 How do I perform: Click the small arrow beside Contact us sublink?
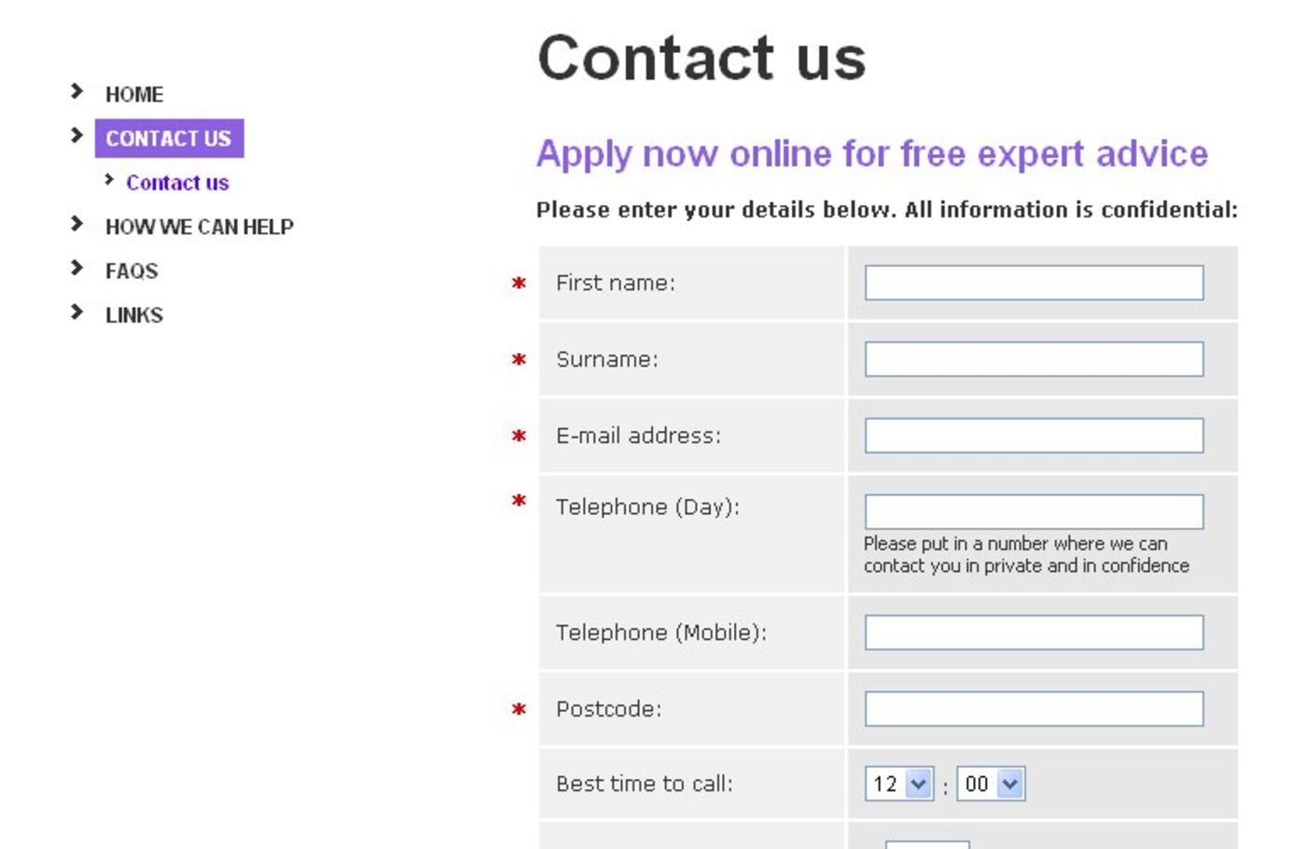[x=109, y=180]
